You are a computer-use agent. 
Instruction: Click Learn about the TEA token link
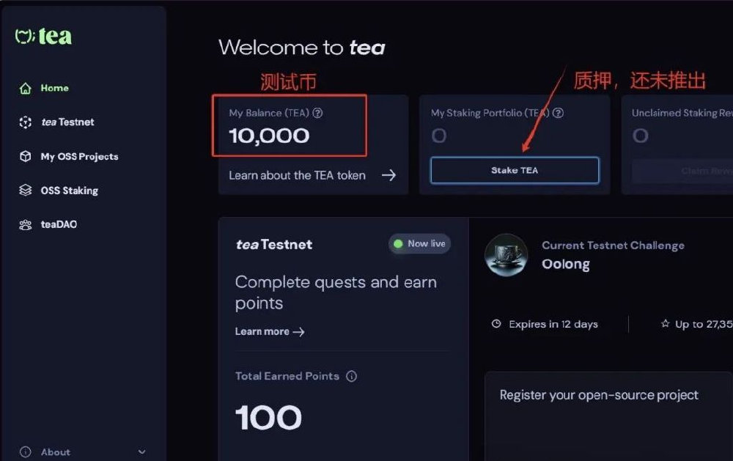click(x=298, y=175)
